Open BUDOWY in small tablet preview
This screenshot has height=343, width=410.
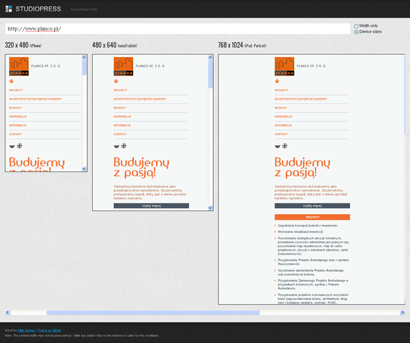tap(120, 108)
